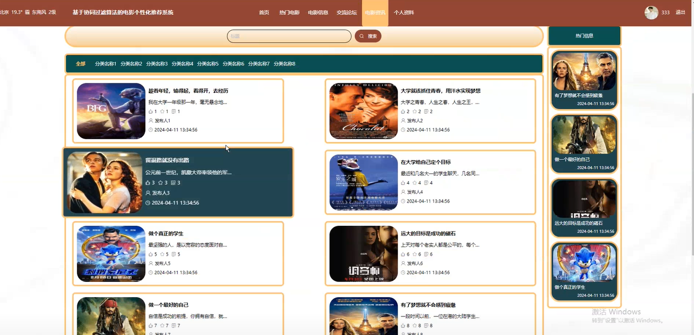
Task: Star the '远大的目标是成功的磁石' post
Action: (x=414, y=254)
